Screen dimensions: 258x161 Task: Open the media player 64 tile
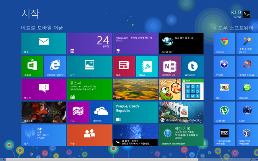(x=247, y=66)
